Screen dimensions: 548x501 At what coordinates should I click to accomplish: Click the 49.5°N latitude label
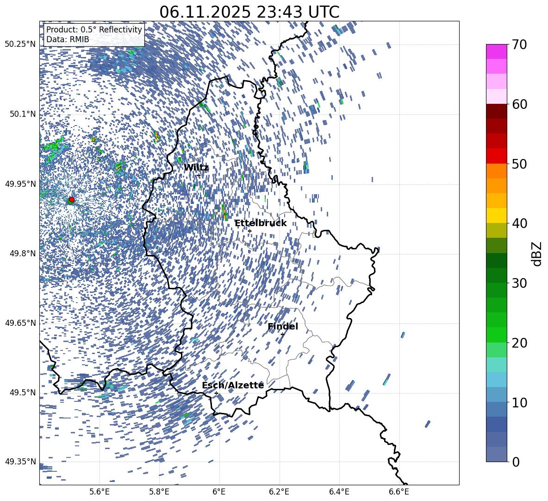tap(23, 392)
